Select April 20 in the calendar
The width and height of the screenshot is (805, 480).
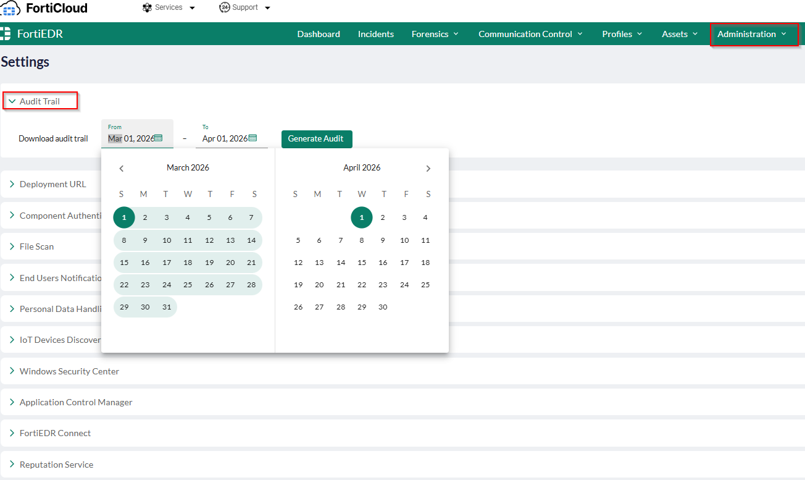pyautogui.click(x=319, y=285)
